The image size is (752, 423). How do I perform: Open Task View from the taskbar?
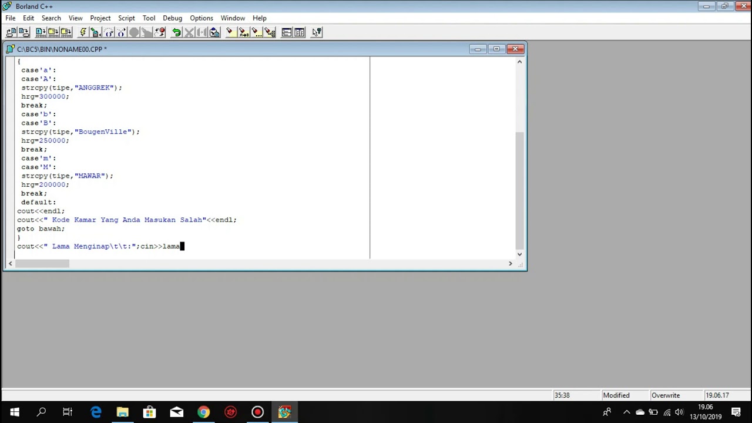[x=68, y=412]
